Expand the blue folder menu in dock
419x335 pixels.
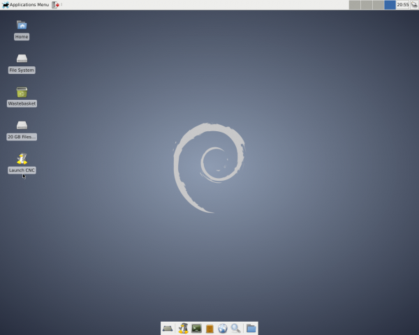coord(251,328)
